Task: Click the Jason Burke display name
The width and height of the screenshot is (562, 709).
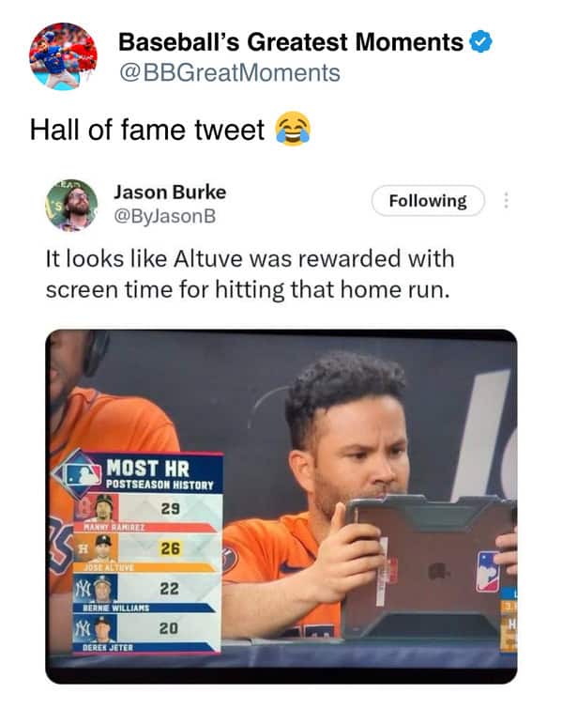Action: 170,193
